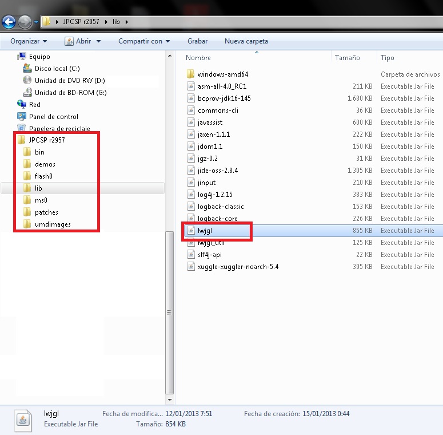This screenshot has height=435, width=443.
Task: Open the Organizar dropdown menu
Action: (29, 41)
